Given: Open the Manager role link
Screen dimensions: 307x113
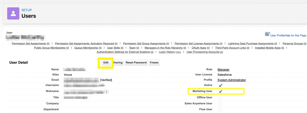Looking at the screenshot, I should coord(223,70).
